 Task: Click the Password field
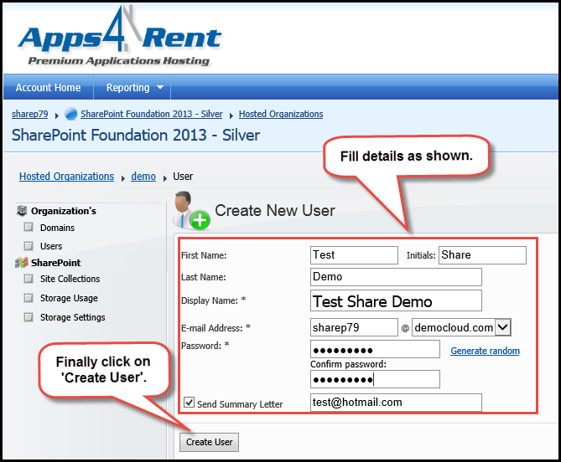point(375,349)
